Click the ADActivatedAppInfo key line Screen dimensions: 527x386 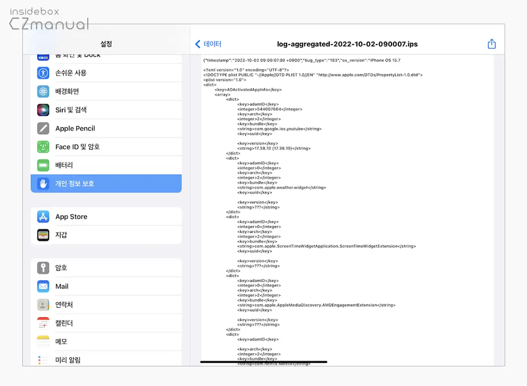coord(248,89)
